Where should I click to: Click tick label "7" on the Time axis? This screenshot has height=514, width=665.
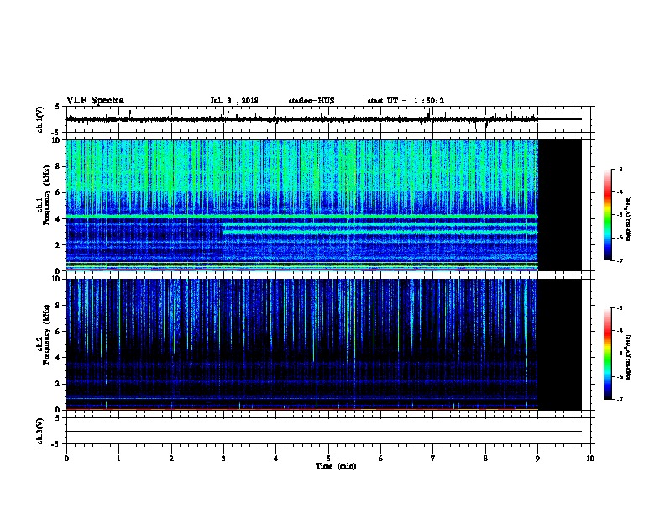(x=433, y=459)
